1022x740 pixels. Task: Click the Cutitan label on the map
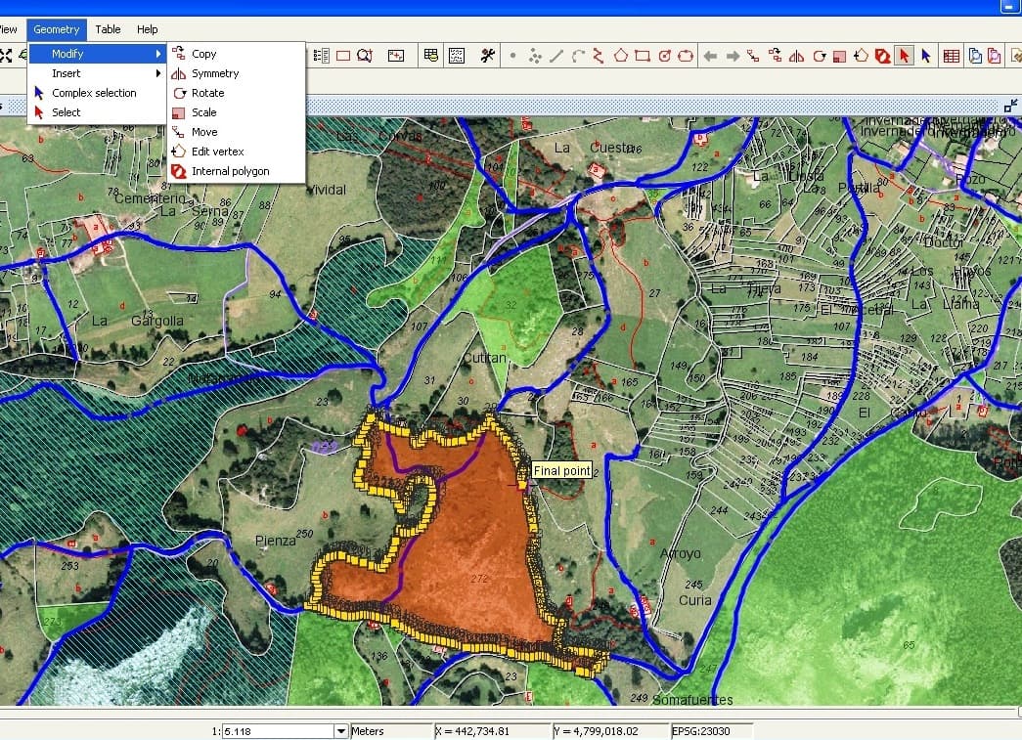(484, 358)
